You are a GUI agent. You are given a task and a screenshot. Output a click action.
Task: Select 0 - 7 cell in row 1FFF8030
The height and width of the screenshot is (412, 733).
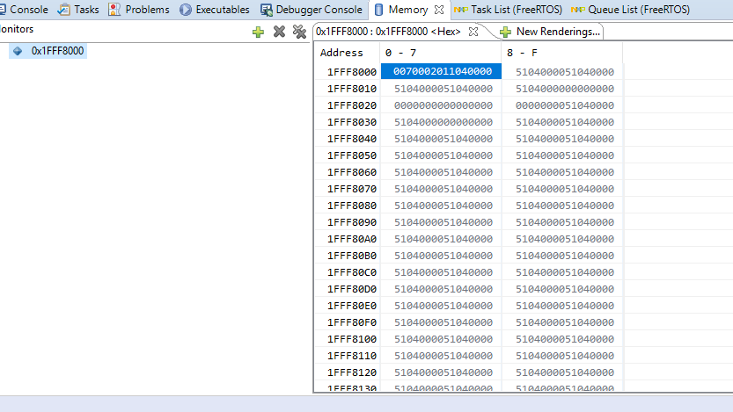(x=443, y=122)
